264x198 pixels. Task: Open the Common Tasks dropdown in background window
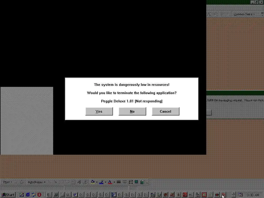[x=244, y=14]
